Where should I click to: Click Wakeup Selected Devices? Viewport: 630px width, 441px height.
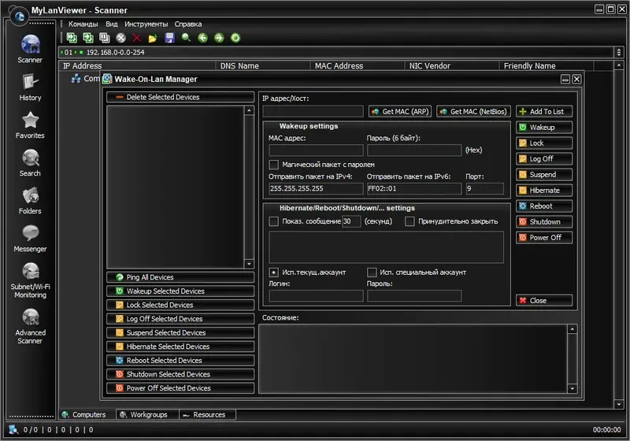point(180,291)
